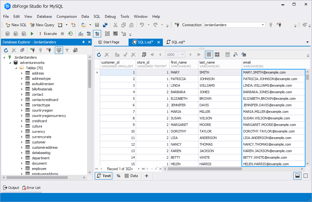Refresh the Database Explorer
Viewport: 312px width, 202px height.
[x=5, y=50]
